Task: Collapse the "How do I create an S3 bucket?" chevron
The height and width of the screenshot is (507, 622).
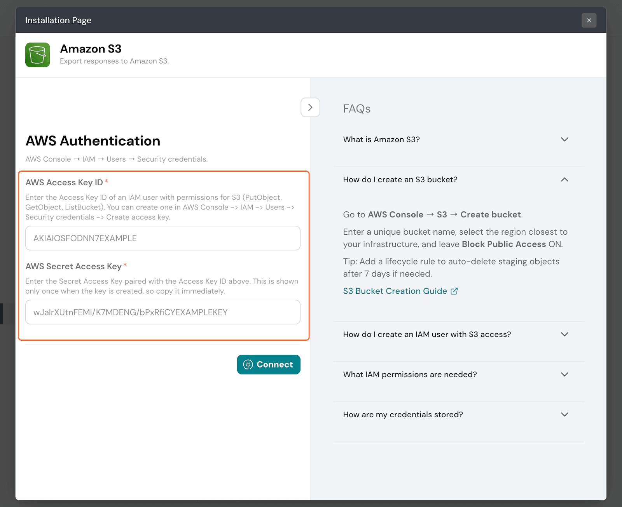Action: pos(564,179)
